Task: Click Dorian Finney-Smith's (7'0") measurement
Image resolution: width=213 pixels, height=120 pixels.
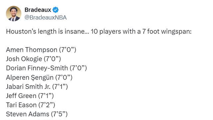Action: point(78,68)
